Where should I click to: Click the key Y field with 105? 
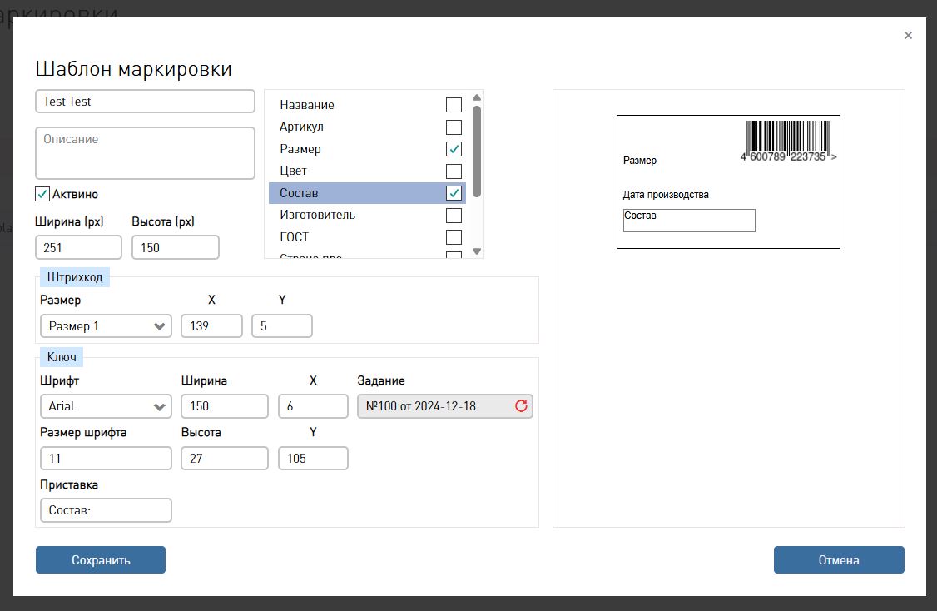click(313, 458)
